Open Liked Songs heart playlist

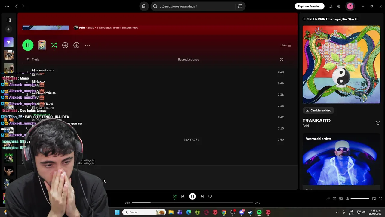(8, 42)
